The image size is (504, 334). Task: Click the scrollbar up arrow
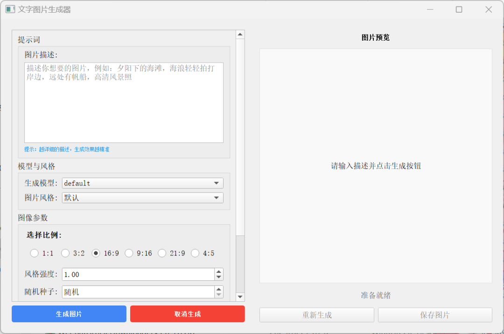240,33
